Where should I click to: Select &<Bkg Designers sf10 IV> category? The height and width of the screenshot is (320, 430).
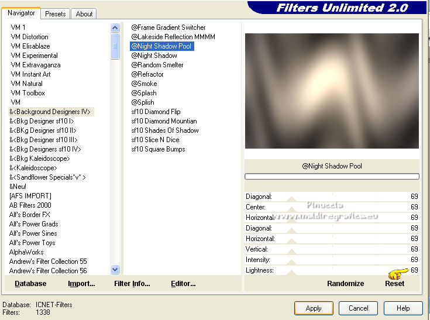[45, 149]
